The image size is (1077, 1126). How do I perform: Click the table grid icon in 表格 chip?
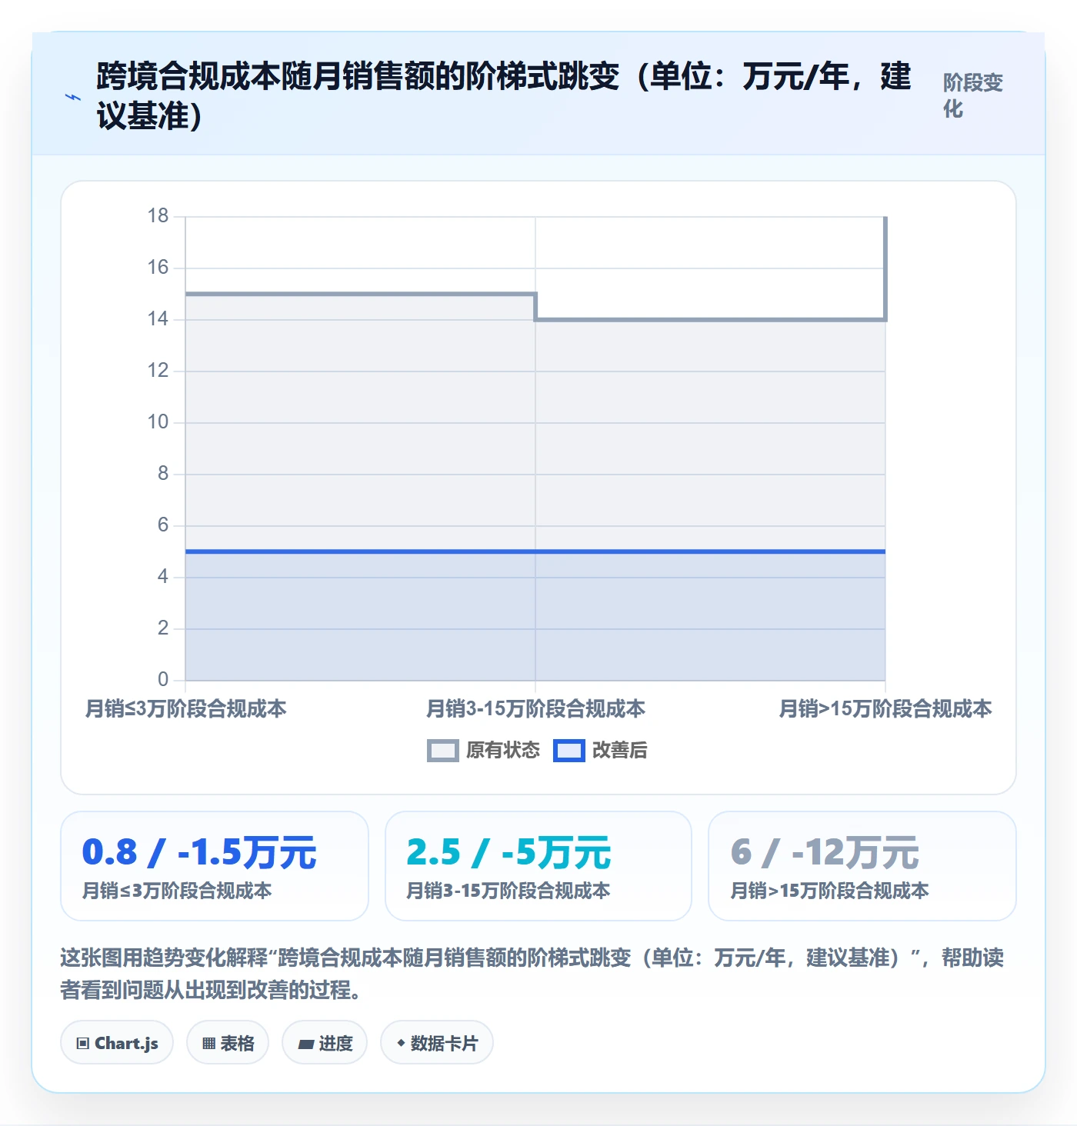coord(208,1044)
